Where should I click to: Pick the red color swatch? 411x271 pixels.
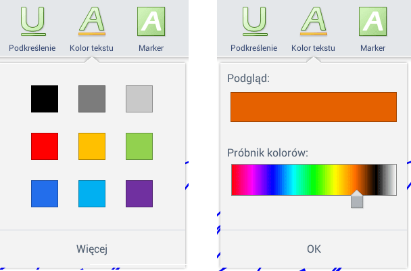click(45, 146)
